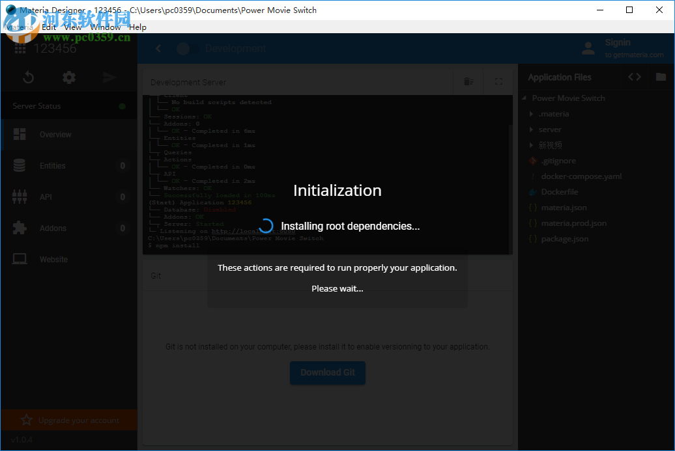
Task: Select docker-compose.yaml file
Action: [581, 176]
